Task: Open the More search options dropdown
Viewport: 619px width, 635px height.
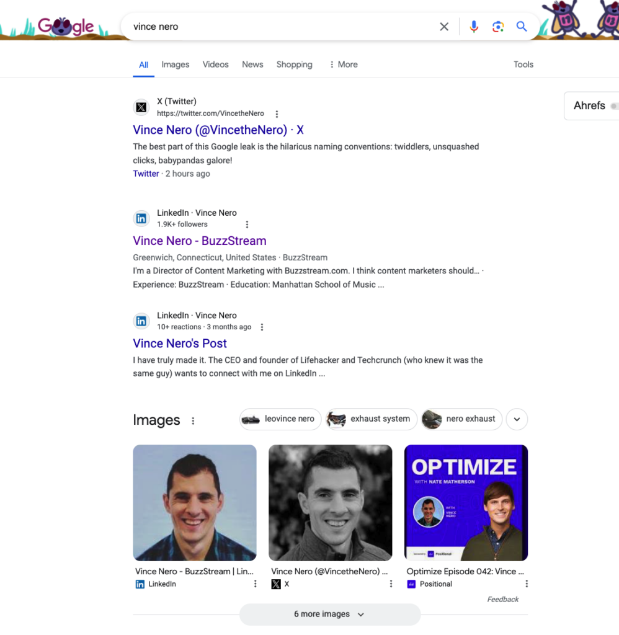Action: 343,64
